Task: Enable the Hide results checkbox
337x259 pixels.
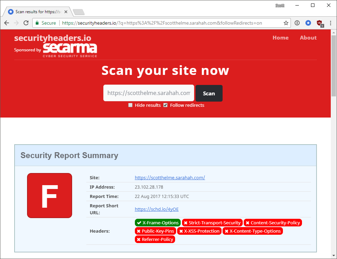Action: click(x=130, y=105)
